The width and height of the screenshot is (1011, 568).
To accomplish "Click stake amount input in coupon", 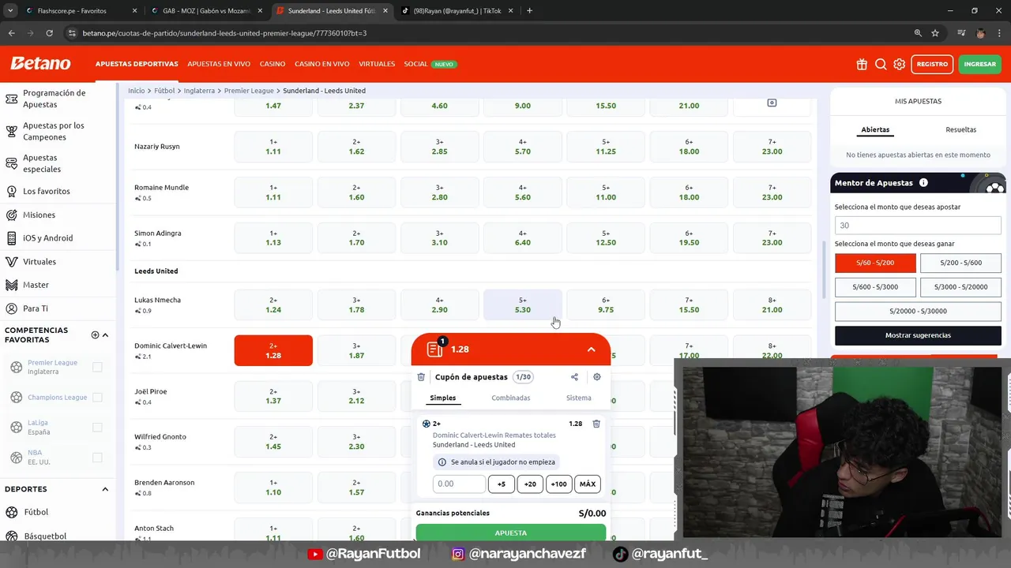I will click(x=459, y=484).
